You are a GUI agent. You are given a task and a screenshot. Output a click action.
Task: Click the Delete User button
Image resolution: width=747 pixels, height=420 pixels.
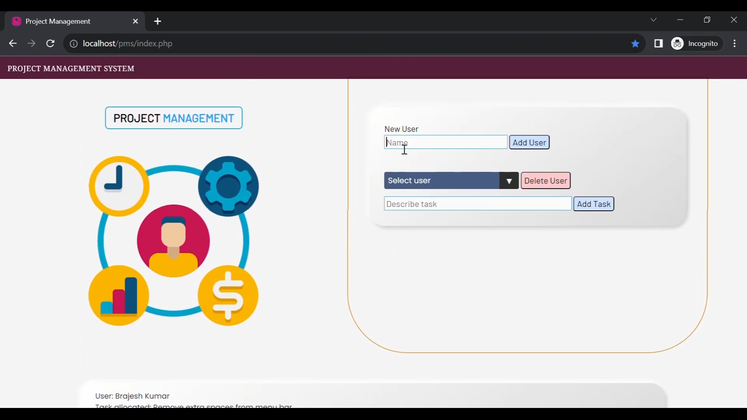pyautogui.click(x=546, y=181)
